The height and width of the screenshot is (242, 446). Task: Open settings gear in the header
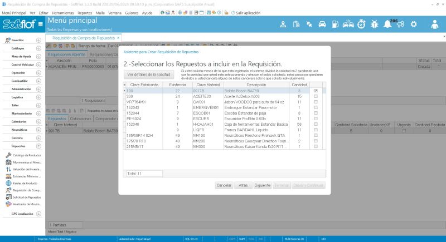(x=414, y=24)
